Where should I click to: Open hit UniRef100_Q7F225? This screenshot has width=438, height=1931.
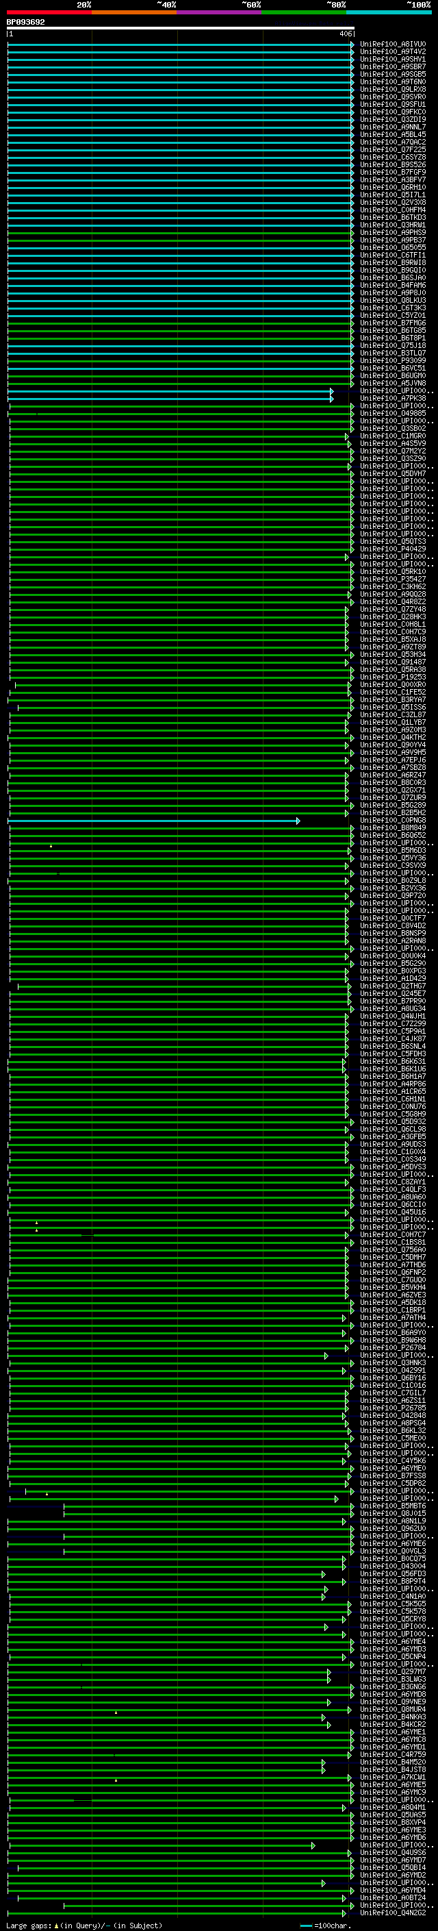click(393, 150)
